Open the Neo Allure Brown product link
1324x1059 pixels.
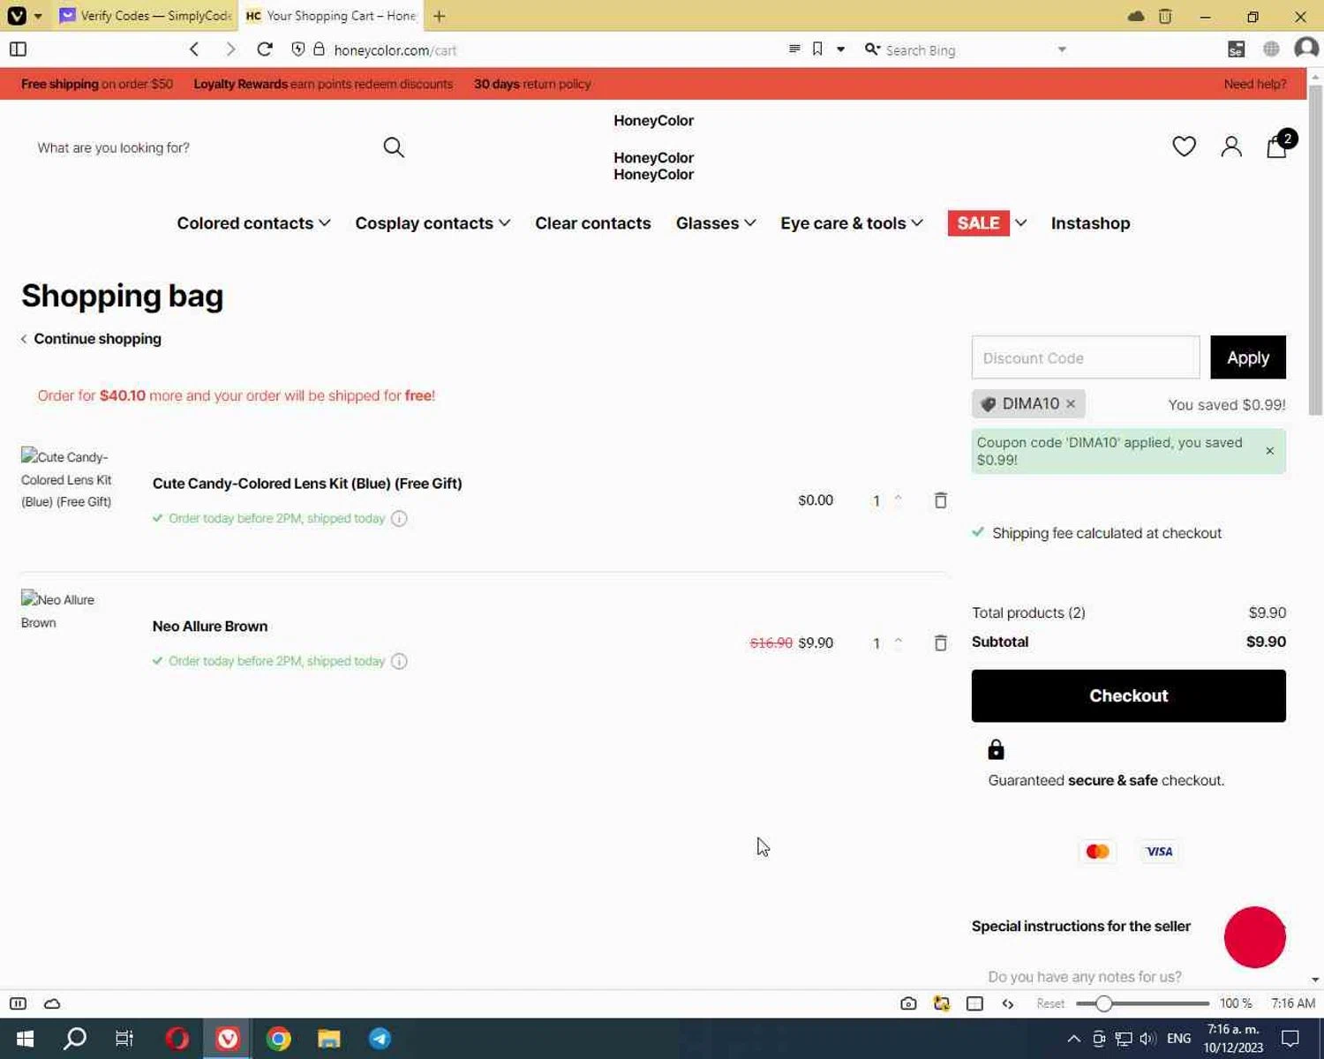210,626
